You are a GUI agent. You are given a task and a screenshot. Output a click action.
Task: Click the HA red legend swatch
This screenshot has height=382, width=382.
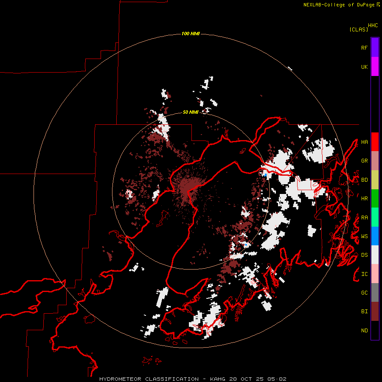[x=375, y=142]
